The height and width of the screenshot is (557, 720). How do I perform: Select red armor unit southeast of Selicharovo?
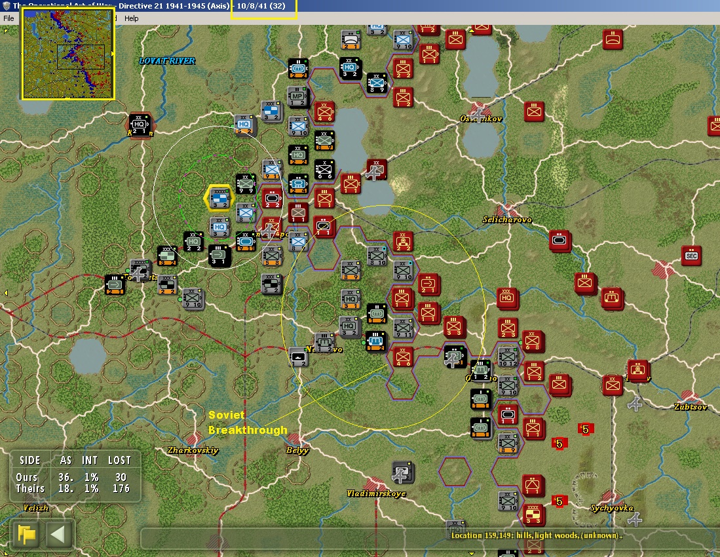[x=559, y=241]
